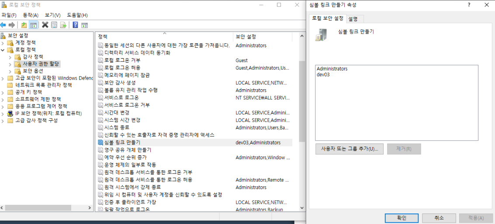Select the 볼륨 유지 관리 작업 수행 policy
The image size is (495, 224).
(x=194, y=90)
